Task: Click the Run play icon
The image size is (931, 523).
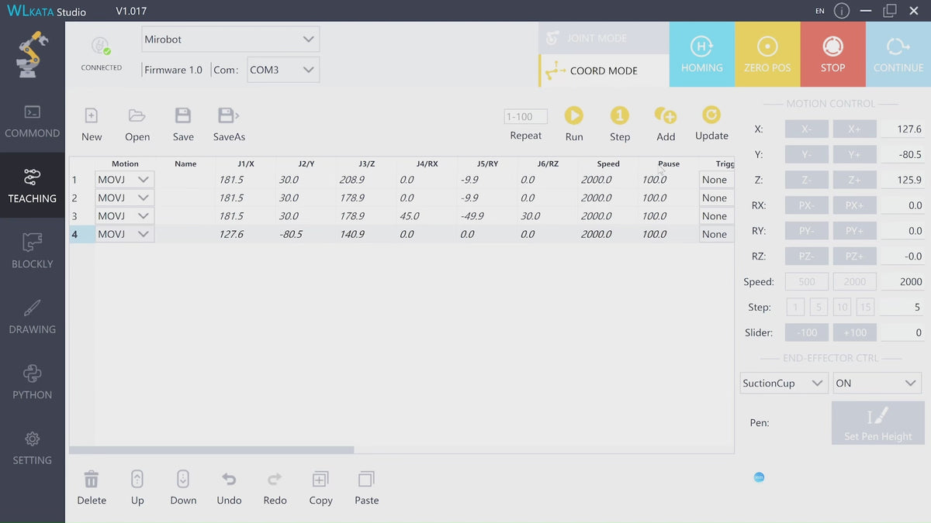Action: pos(573,116)
